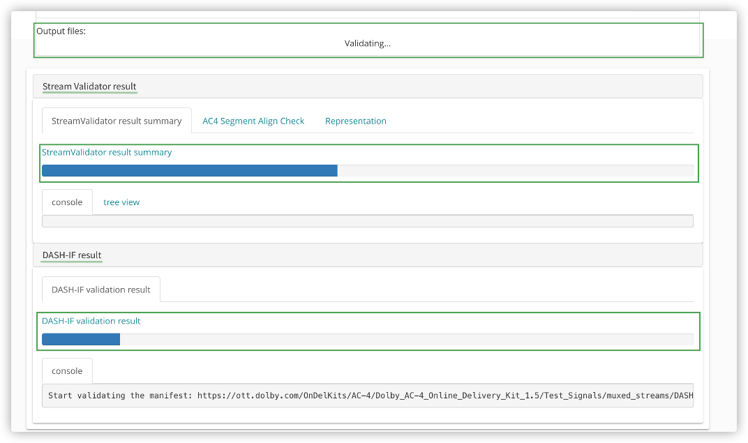Open the tree view tab
This screenshot has height=443, width=748.
point(121,202)
